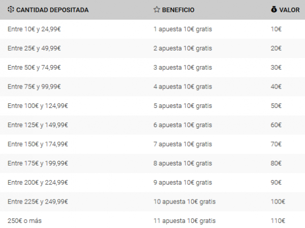
Task: Click '6 apuesta 10€ gratis' benefit
Action: click(x=182, y=125)
